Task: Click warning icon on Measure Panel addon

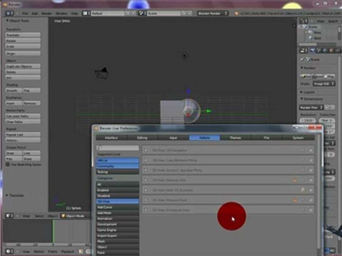Action: (x=295, y=200)
